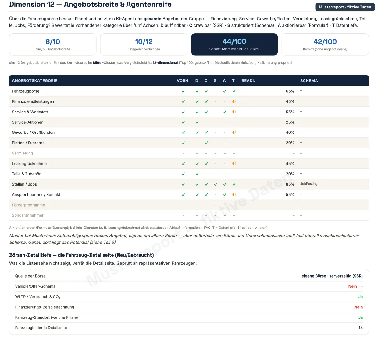Click the Finanzdienstleistungen row label

click(x=33, y=101)
